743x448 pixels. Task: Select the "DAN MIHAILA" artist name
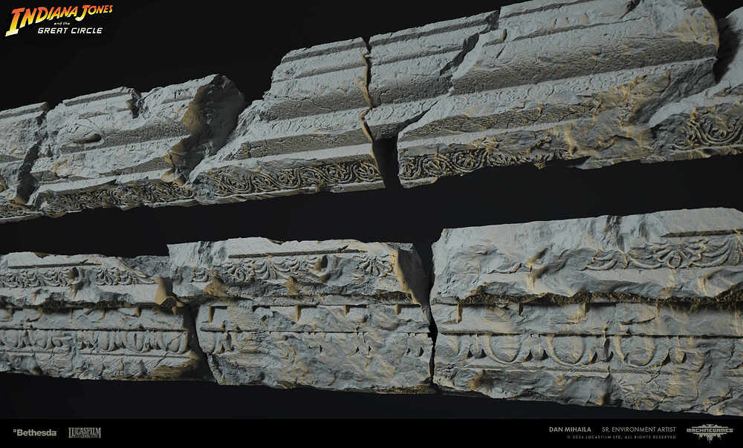tap(570, 429)
